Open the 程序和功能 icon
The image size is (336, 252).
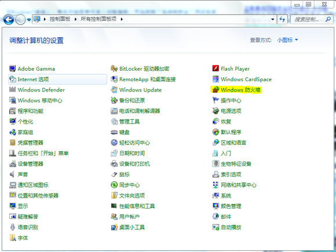coord(13,111)
